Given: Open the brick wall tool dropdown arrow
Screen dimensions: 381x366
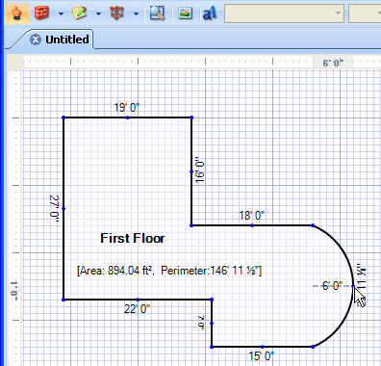Looking at the screenshot, I should tap(61, 13).
